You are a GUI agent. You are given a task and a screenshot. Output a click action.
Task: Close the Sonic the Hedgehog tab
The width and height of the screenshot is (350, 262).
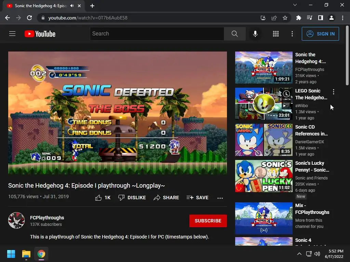coord(79,6)
